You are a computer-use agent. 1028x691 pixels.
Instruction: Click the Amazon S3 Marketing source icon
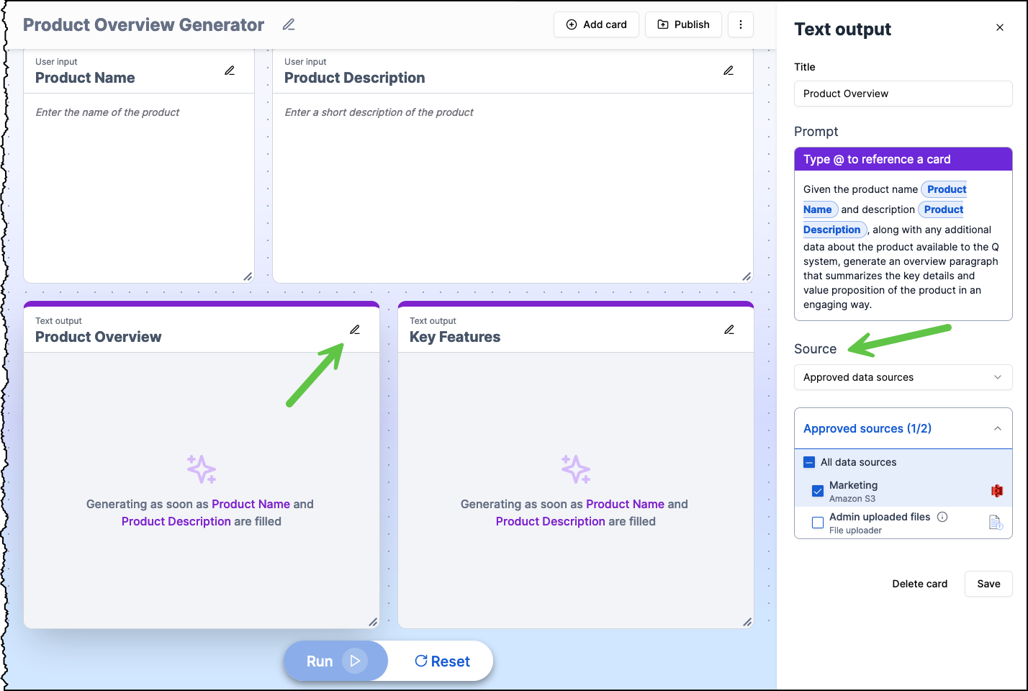[997, 491]
